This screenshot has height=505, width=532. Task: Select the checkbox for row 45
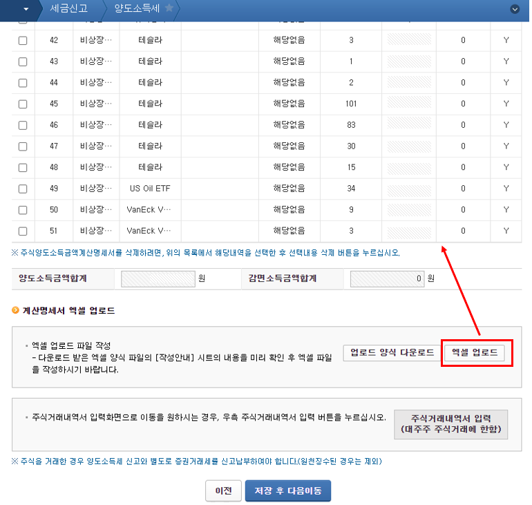[23, 104]
